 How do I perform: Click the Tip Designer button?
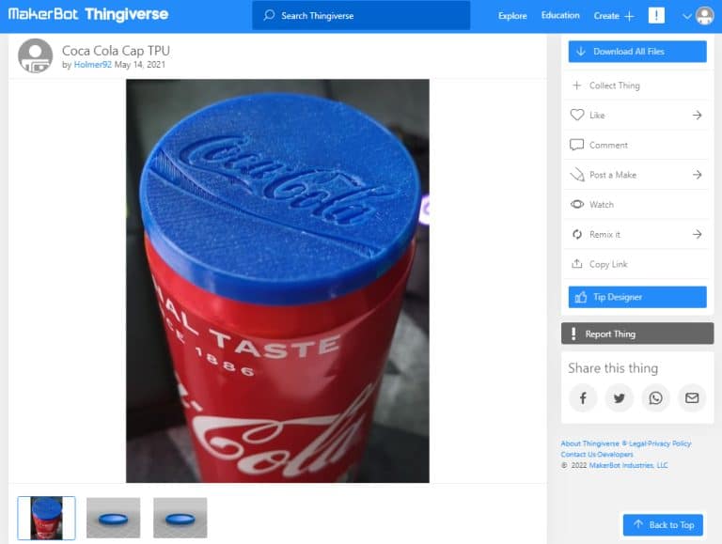(637, 297)
